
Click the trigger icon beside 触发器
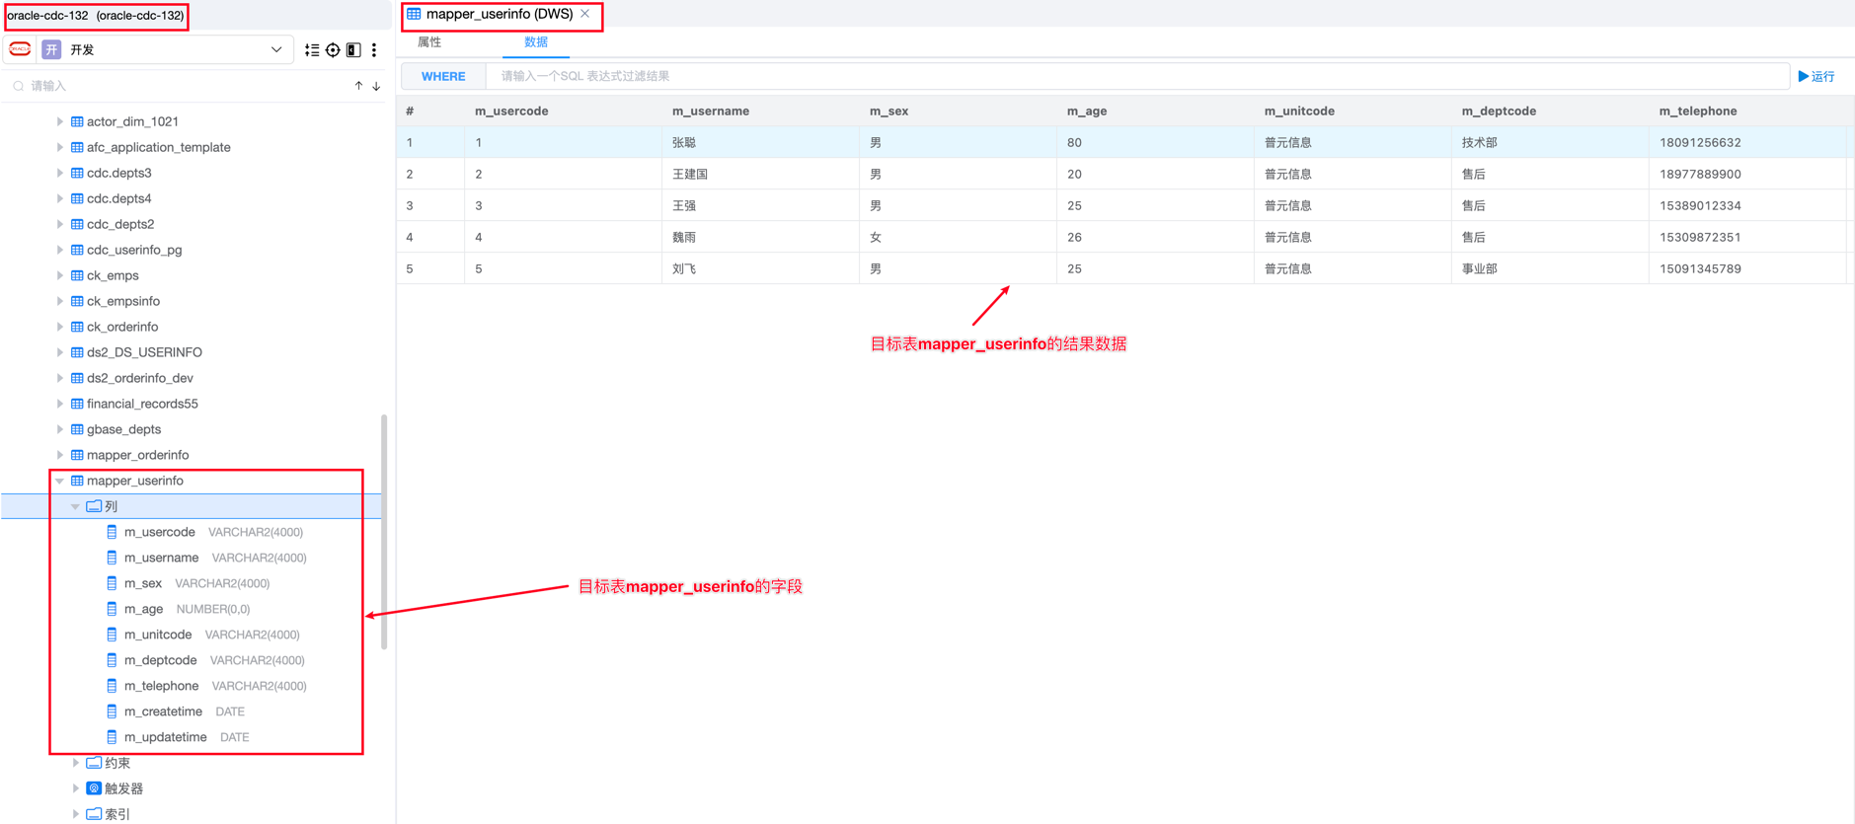click(94, 788)
